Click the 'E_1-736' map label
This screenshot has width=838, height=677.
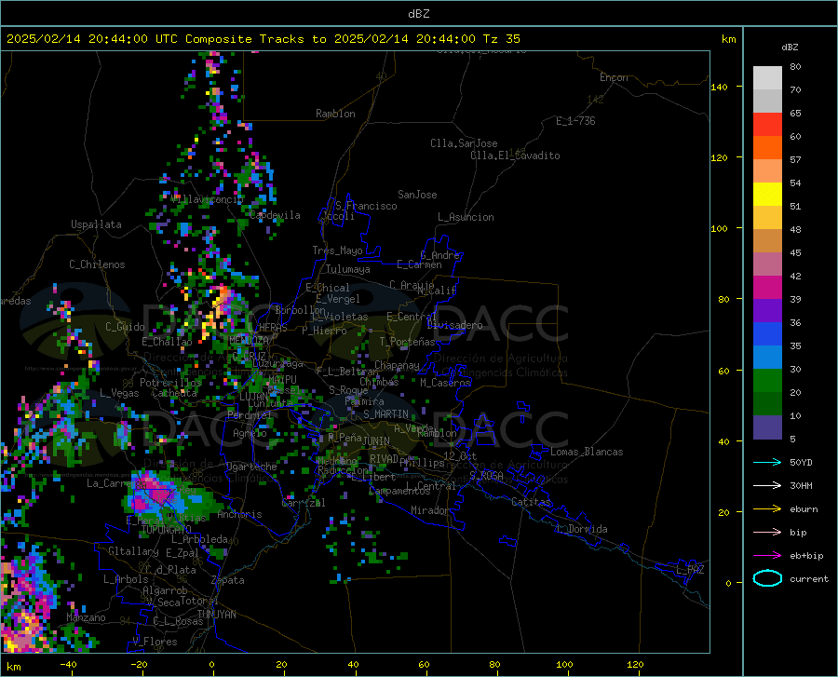(575, 121)
